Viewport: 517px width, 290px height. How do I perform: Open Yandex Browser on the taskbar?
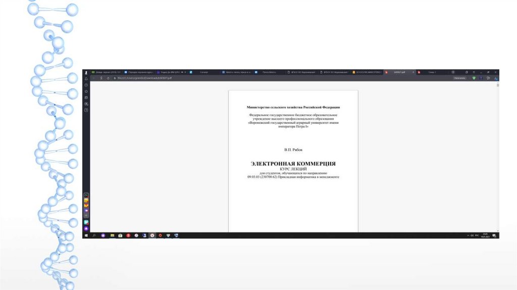152,235
